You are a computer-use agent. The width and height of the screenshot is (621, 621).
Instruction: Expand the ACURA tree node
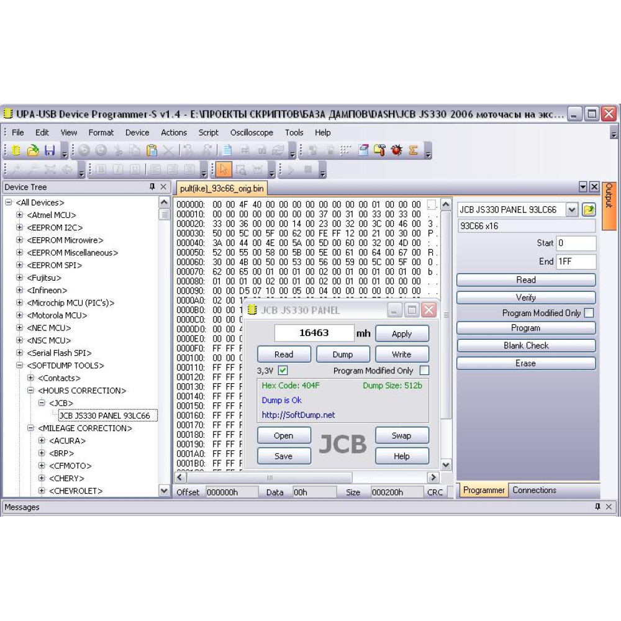coord(42,440)
